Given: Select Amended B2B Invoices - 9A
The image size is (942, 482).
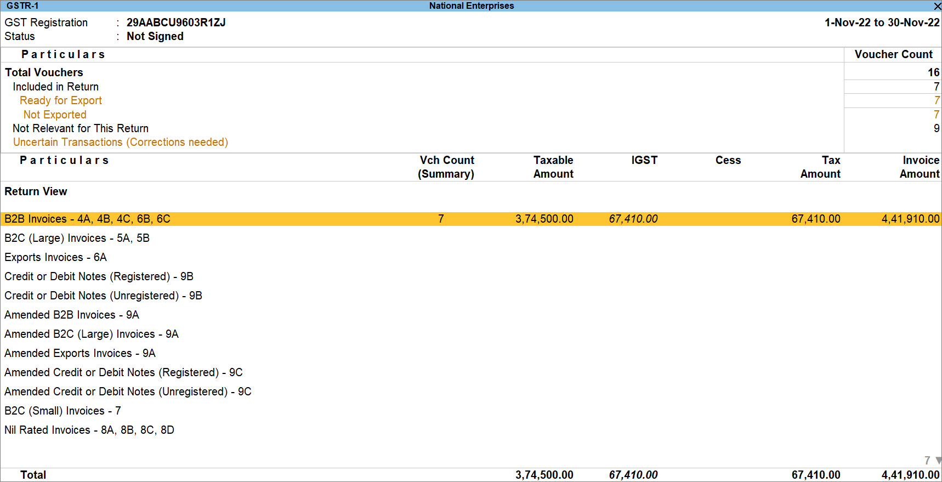Looking at the screenshot, I should tap(471, 315).
